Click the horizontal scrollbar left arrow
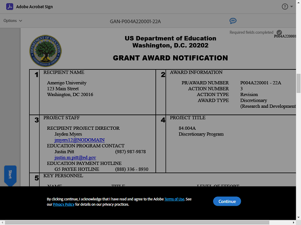This screenshot has width=301, height=225. (x=2, y=223)
